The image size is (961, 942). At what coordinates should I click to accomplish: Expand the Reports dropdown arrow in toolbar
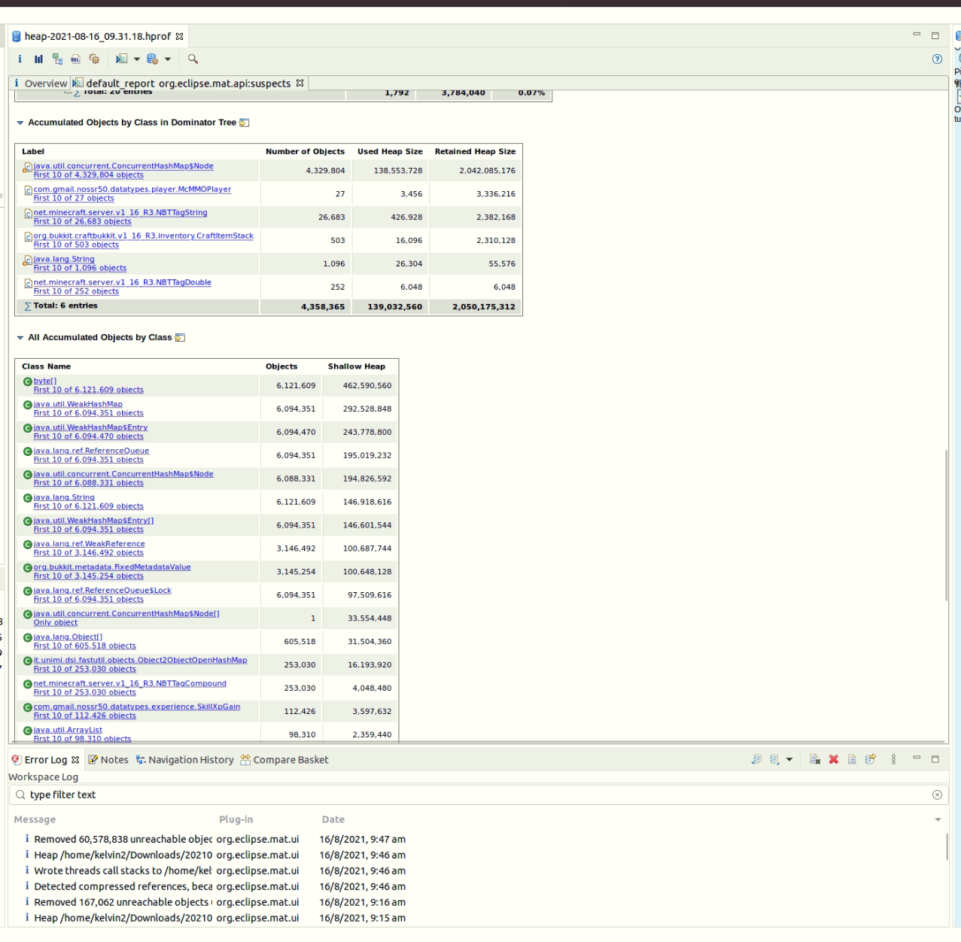(137, 59)
